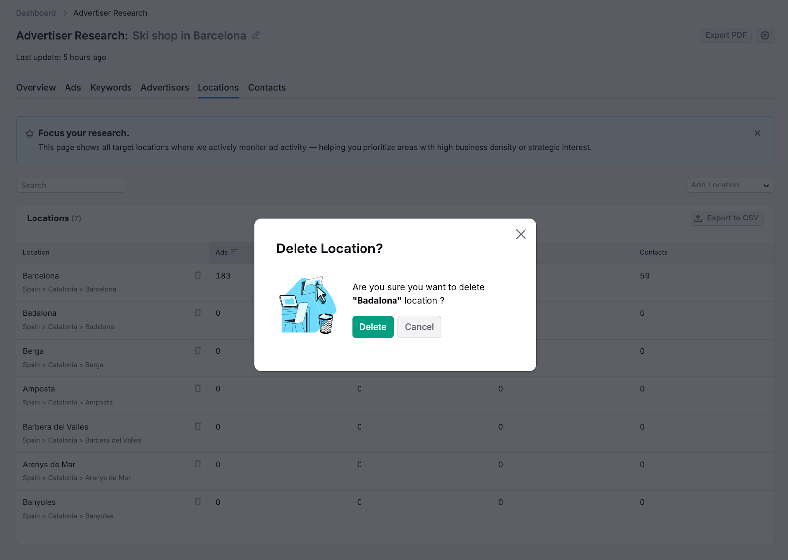Click the Export PDF button
Image resolution: width=788 pixels, height=560 pixels.
725,35
